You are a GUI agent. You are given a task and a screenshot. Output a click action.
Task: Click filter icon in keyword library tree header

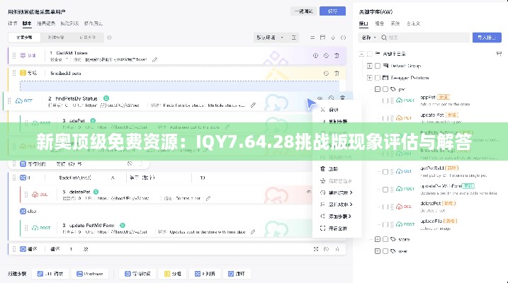(x=499, y=54)
